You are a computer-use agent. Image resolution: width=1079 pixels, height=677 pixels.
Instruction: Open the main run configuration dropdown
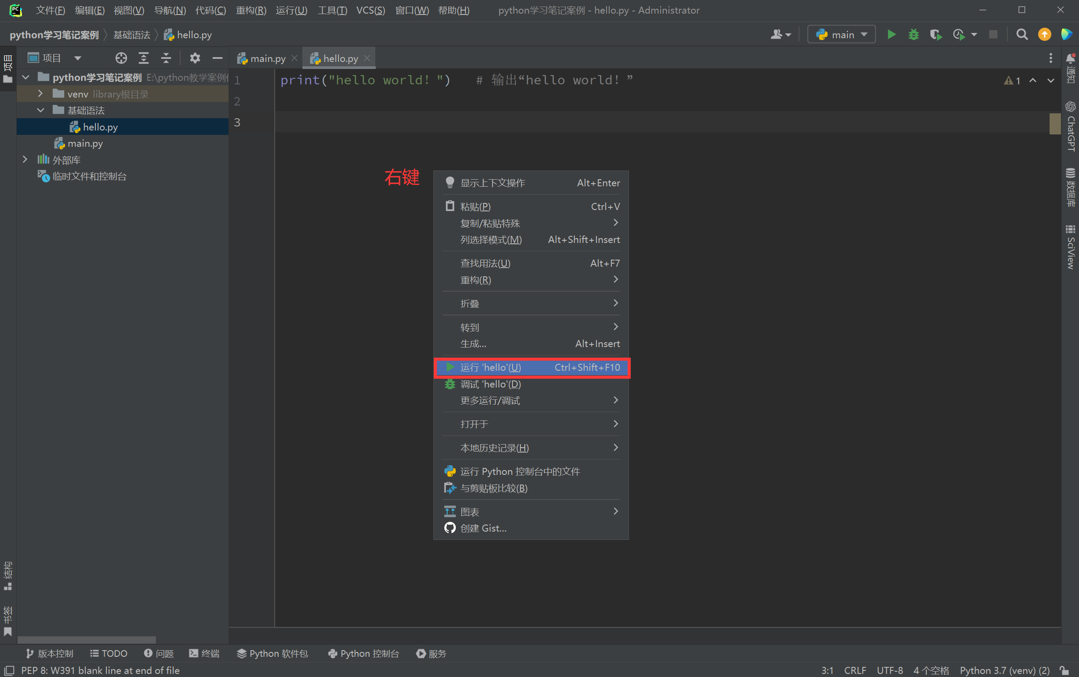tap(841, 34)
